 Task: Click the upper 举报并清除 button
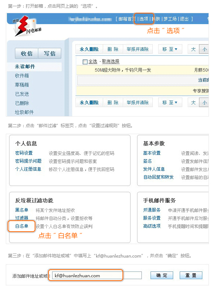point(137,49)
